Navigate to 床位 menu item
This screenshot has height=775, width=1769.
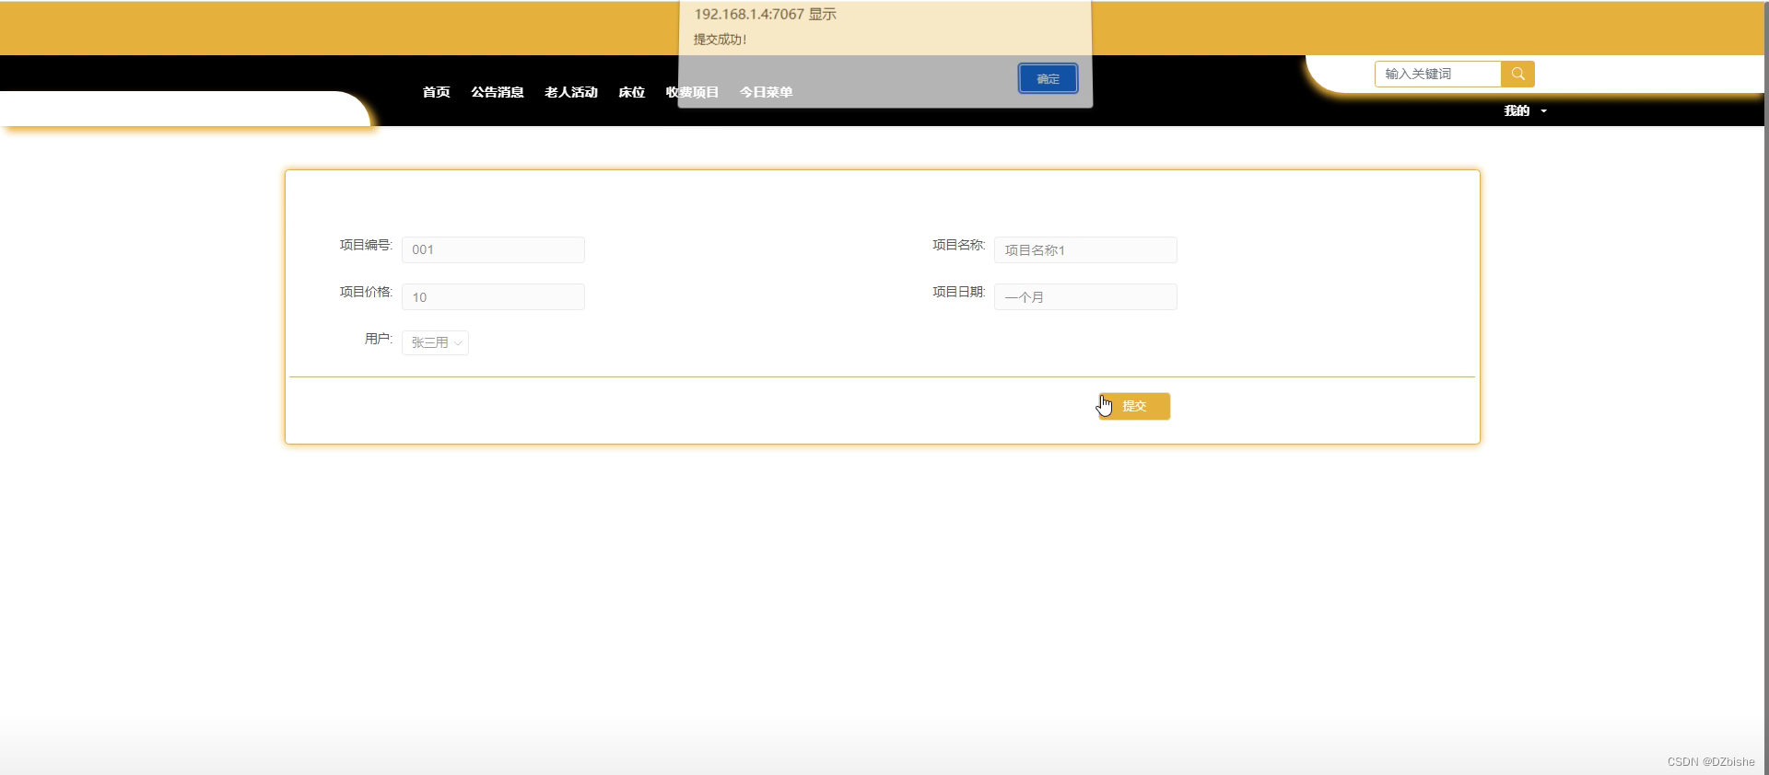tap(632, 92)
